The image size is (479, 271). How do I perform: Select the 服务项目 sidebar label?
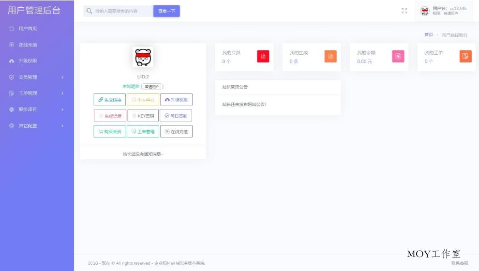coord(28,109)
